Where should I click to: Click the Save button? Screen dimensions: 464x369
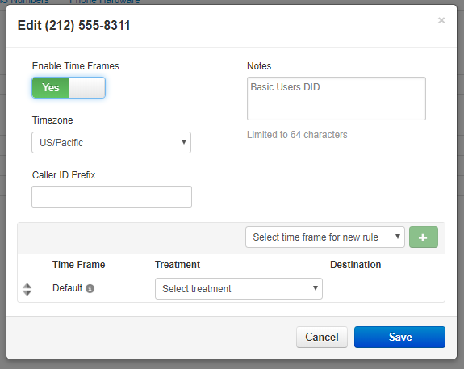pos(399,337)
